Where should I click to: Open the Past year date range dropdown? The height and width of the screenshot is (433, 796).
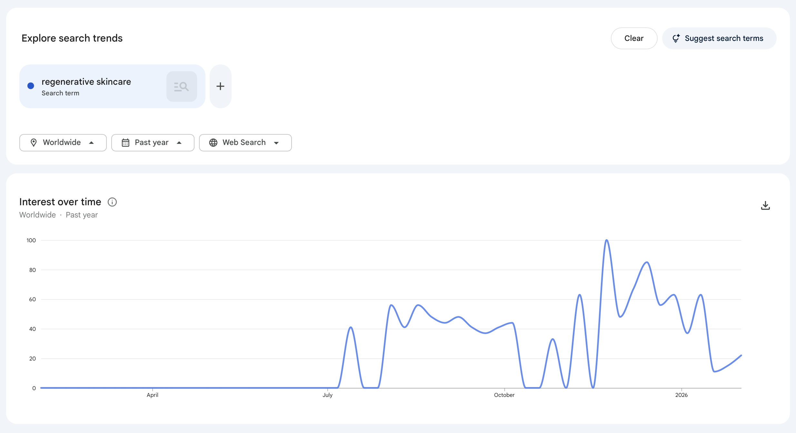coord(179,142)
